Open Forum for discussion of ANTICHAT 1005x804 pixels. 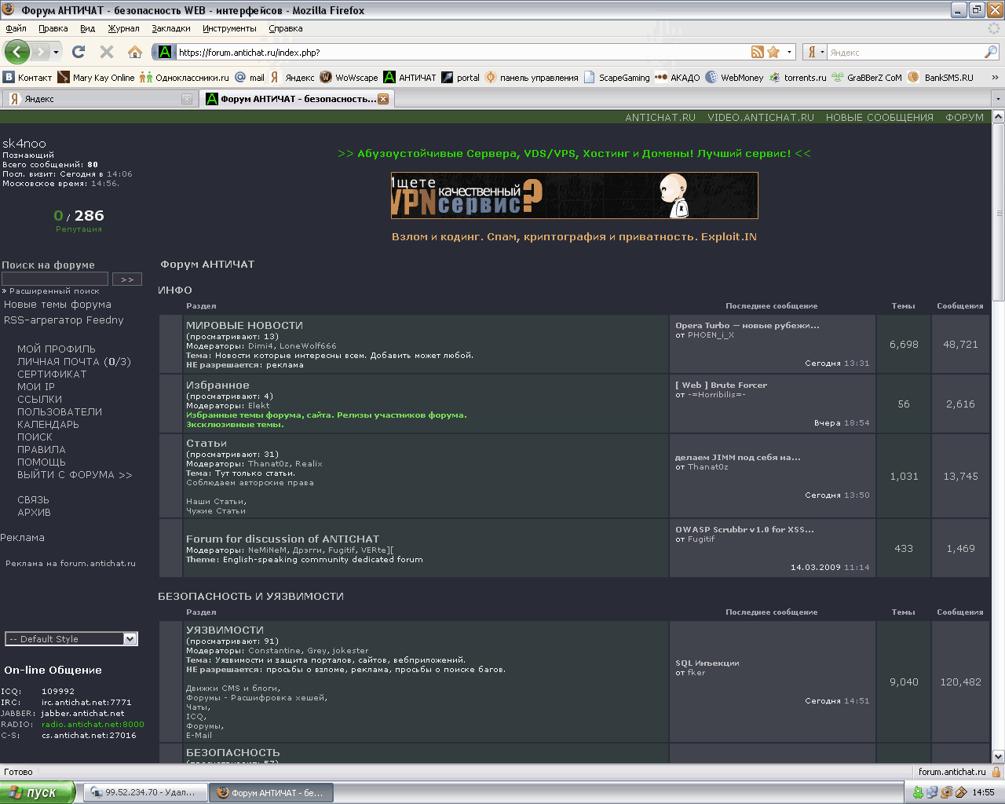coord(283,539)
